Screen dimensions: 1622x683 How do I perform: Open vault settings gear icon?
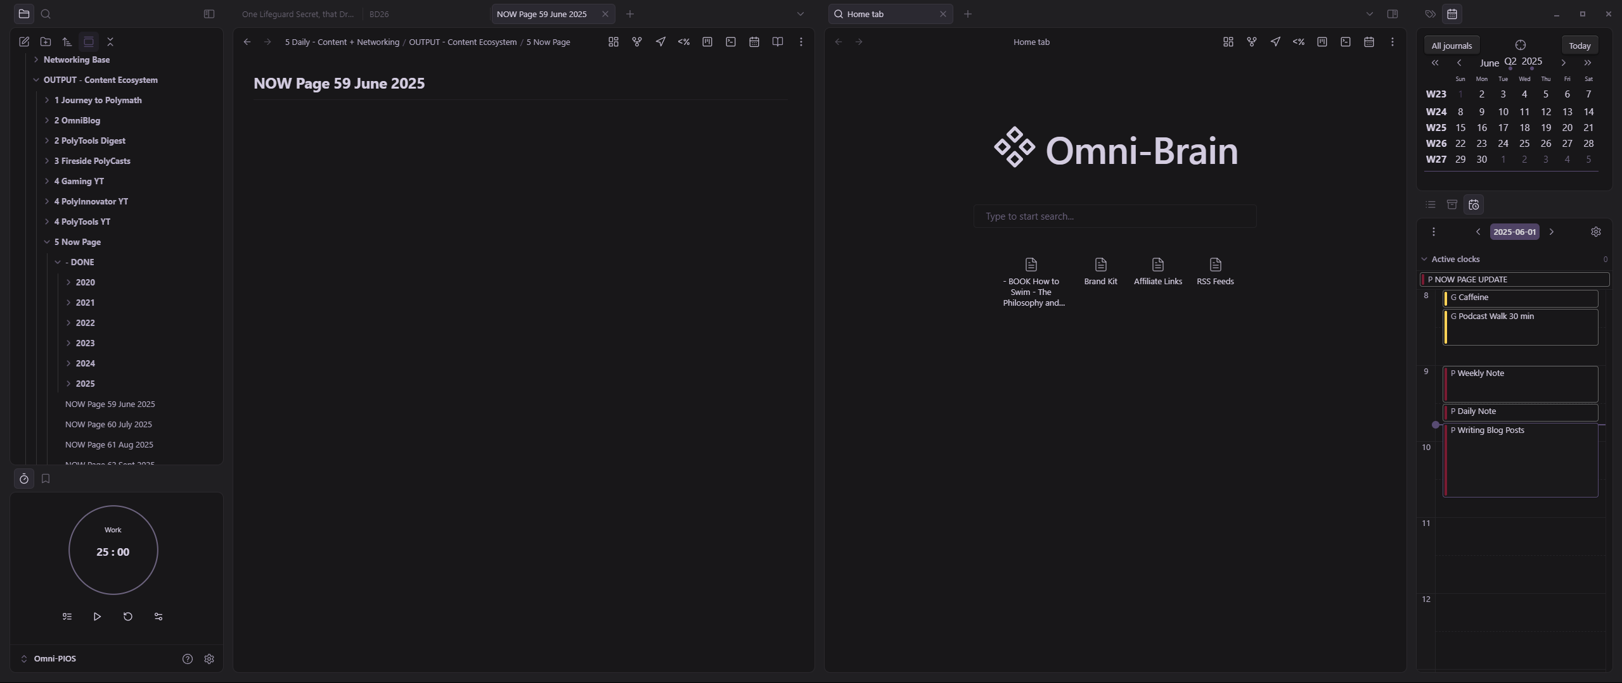[209, 659]
